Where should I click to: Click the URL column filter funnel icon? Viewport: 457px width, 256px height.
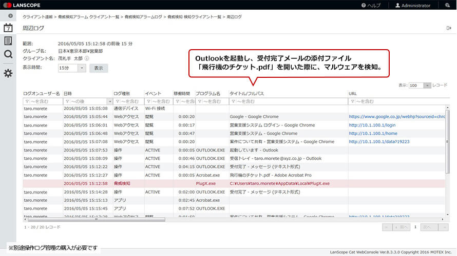click(352, 101)
